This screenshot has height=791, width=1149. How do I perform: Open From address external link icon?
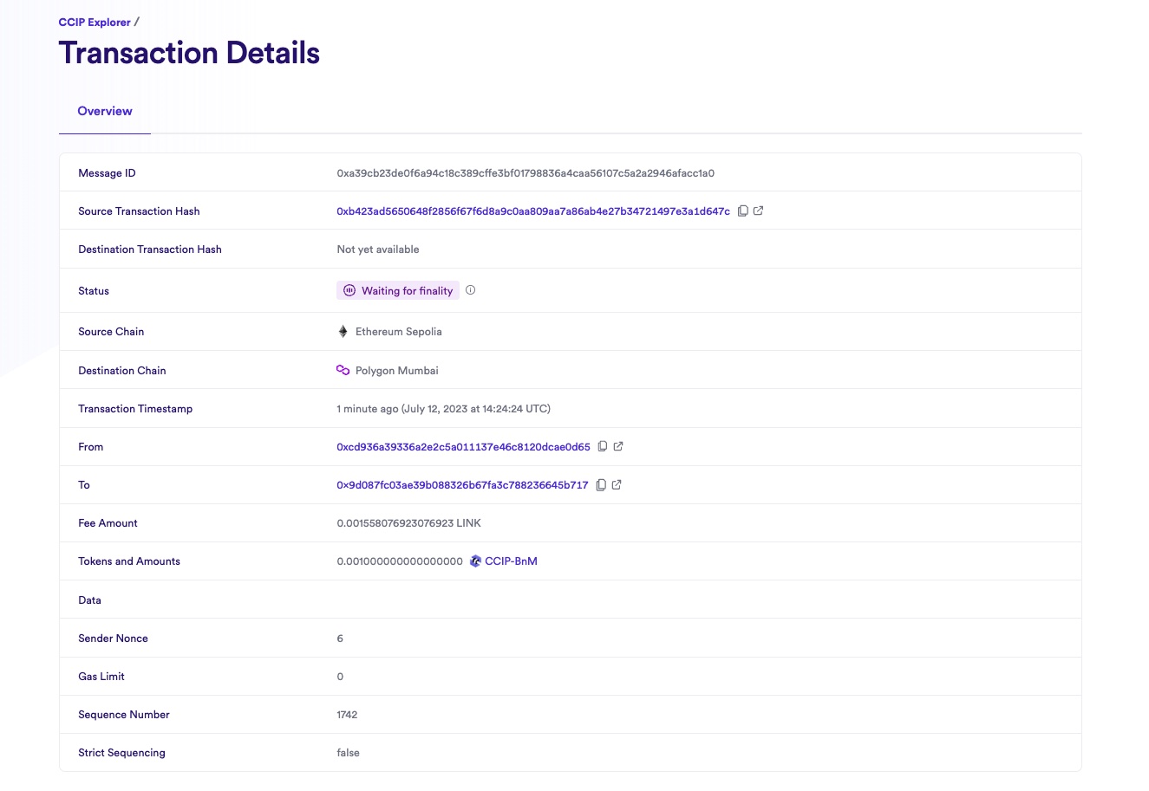pyautogui.click(x=618, y=446)
